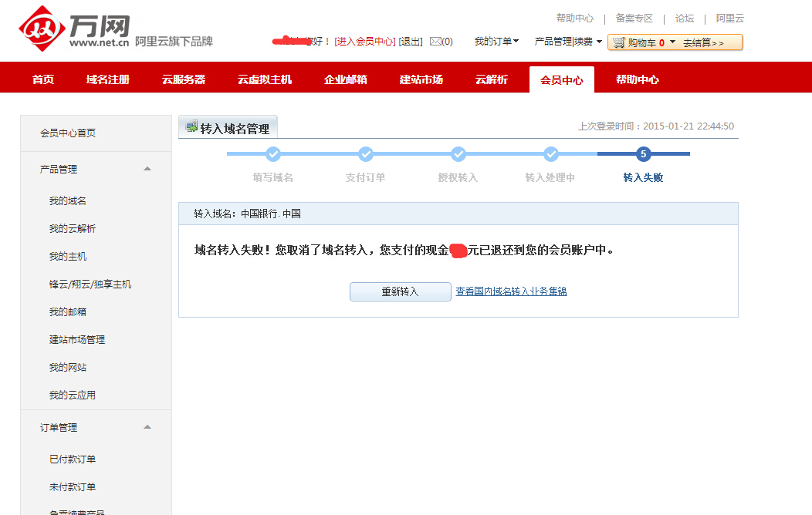Click step 1 checkmark 填写域名
The image size is (812, 515).
click(x=273, y=153)
